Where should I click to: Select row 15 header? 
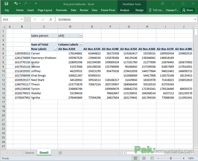click(3, 93)
